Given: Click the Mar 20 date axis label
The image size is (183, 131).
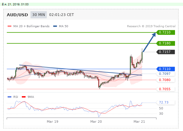Looking at the screenshot, I should pyautogui.click(x=96, y=122).
